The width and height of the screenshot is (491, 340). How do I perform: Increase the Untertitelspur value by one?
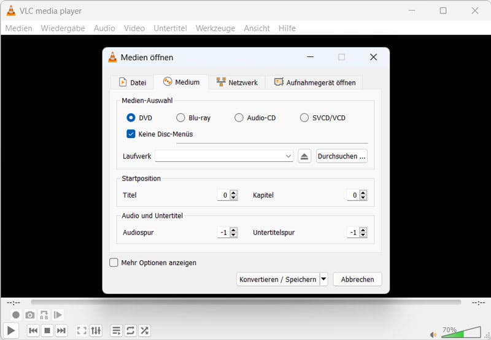[363, 230]
